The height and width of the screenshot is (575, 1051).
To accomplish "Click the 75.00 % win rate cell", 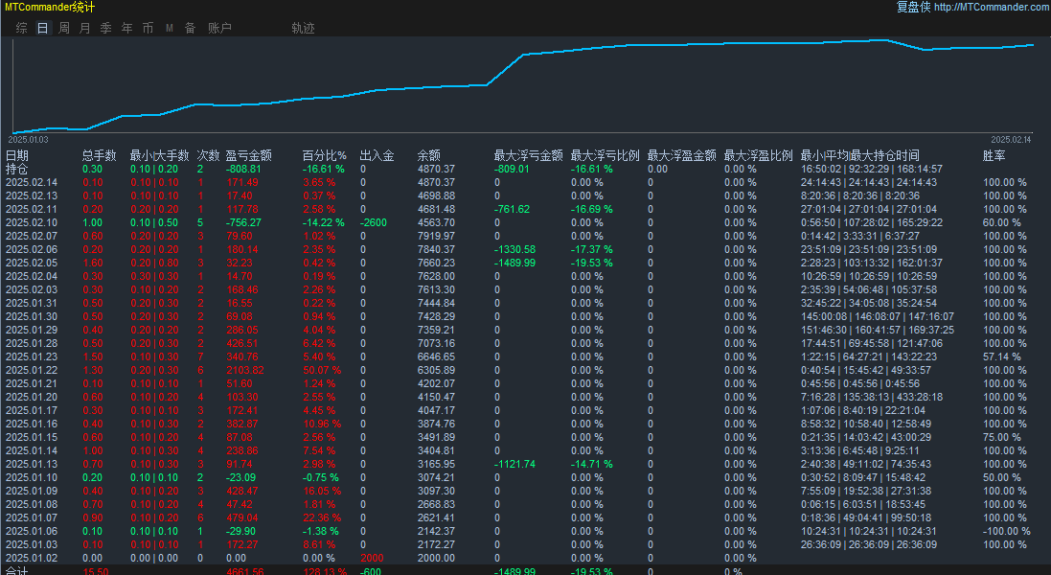I will (x=1002, y=437).
